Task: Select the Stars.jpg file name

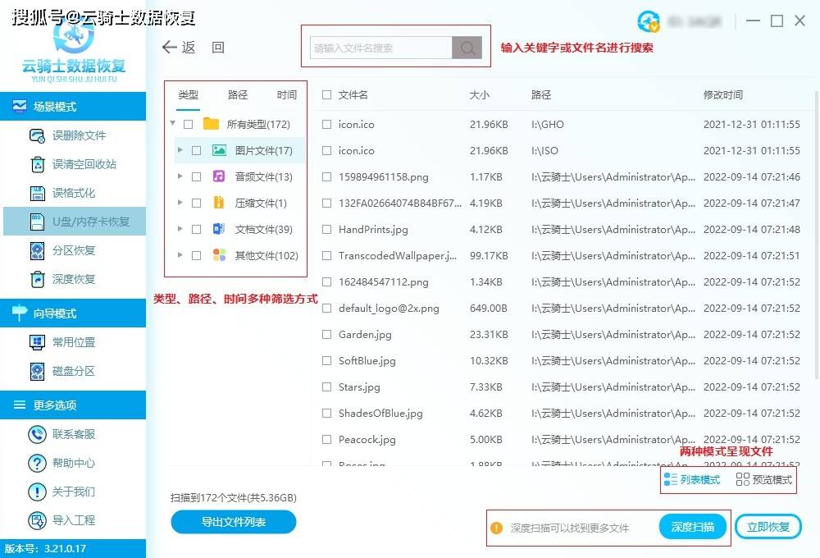Action: [359, 387]
